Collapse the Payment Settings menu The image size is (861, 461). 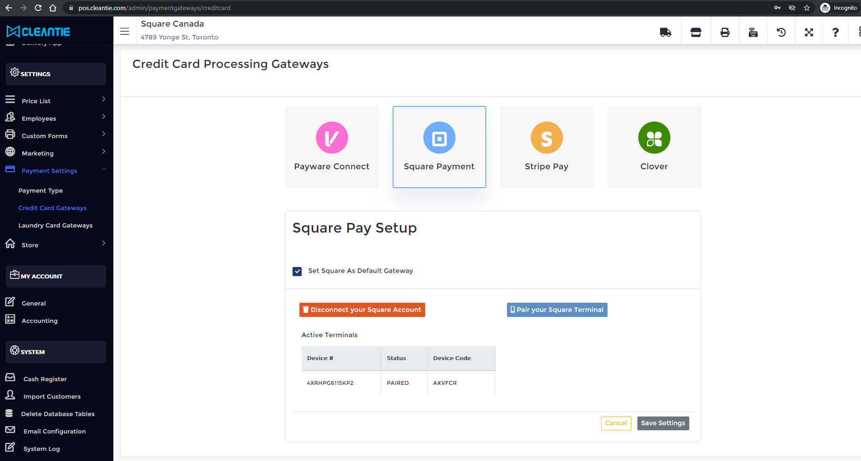[x=49, y=170]
